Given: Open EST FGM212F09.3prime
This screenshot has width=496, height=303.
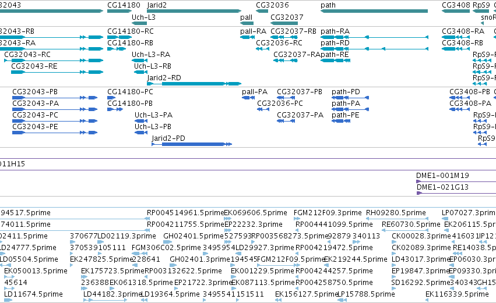Looking at the screenshot, I should click(x=297, y=219).
